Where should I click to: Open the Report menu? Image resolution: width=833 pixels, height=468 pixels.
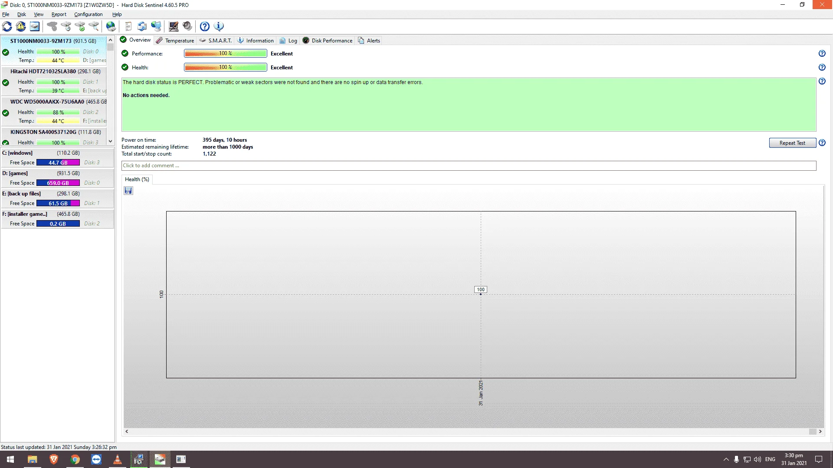tap(59, 14)
